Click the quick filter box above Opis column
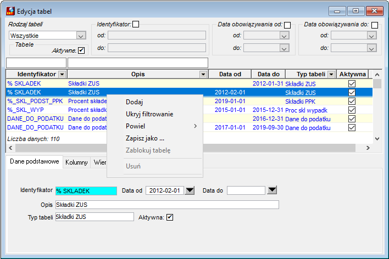Viewport: 389px width, 259px height. pos(138,63)
